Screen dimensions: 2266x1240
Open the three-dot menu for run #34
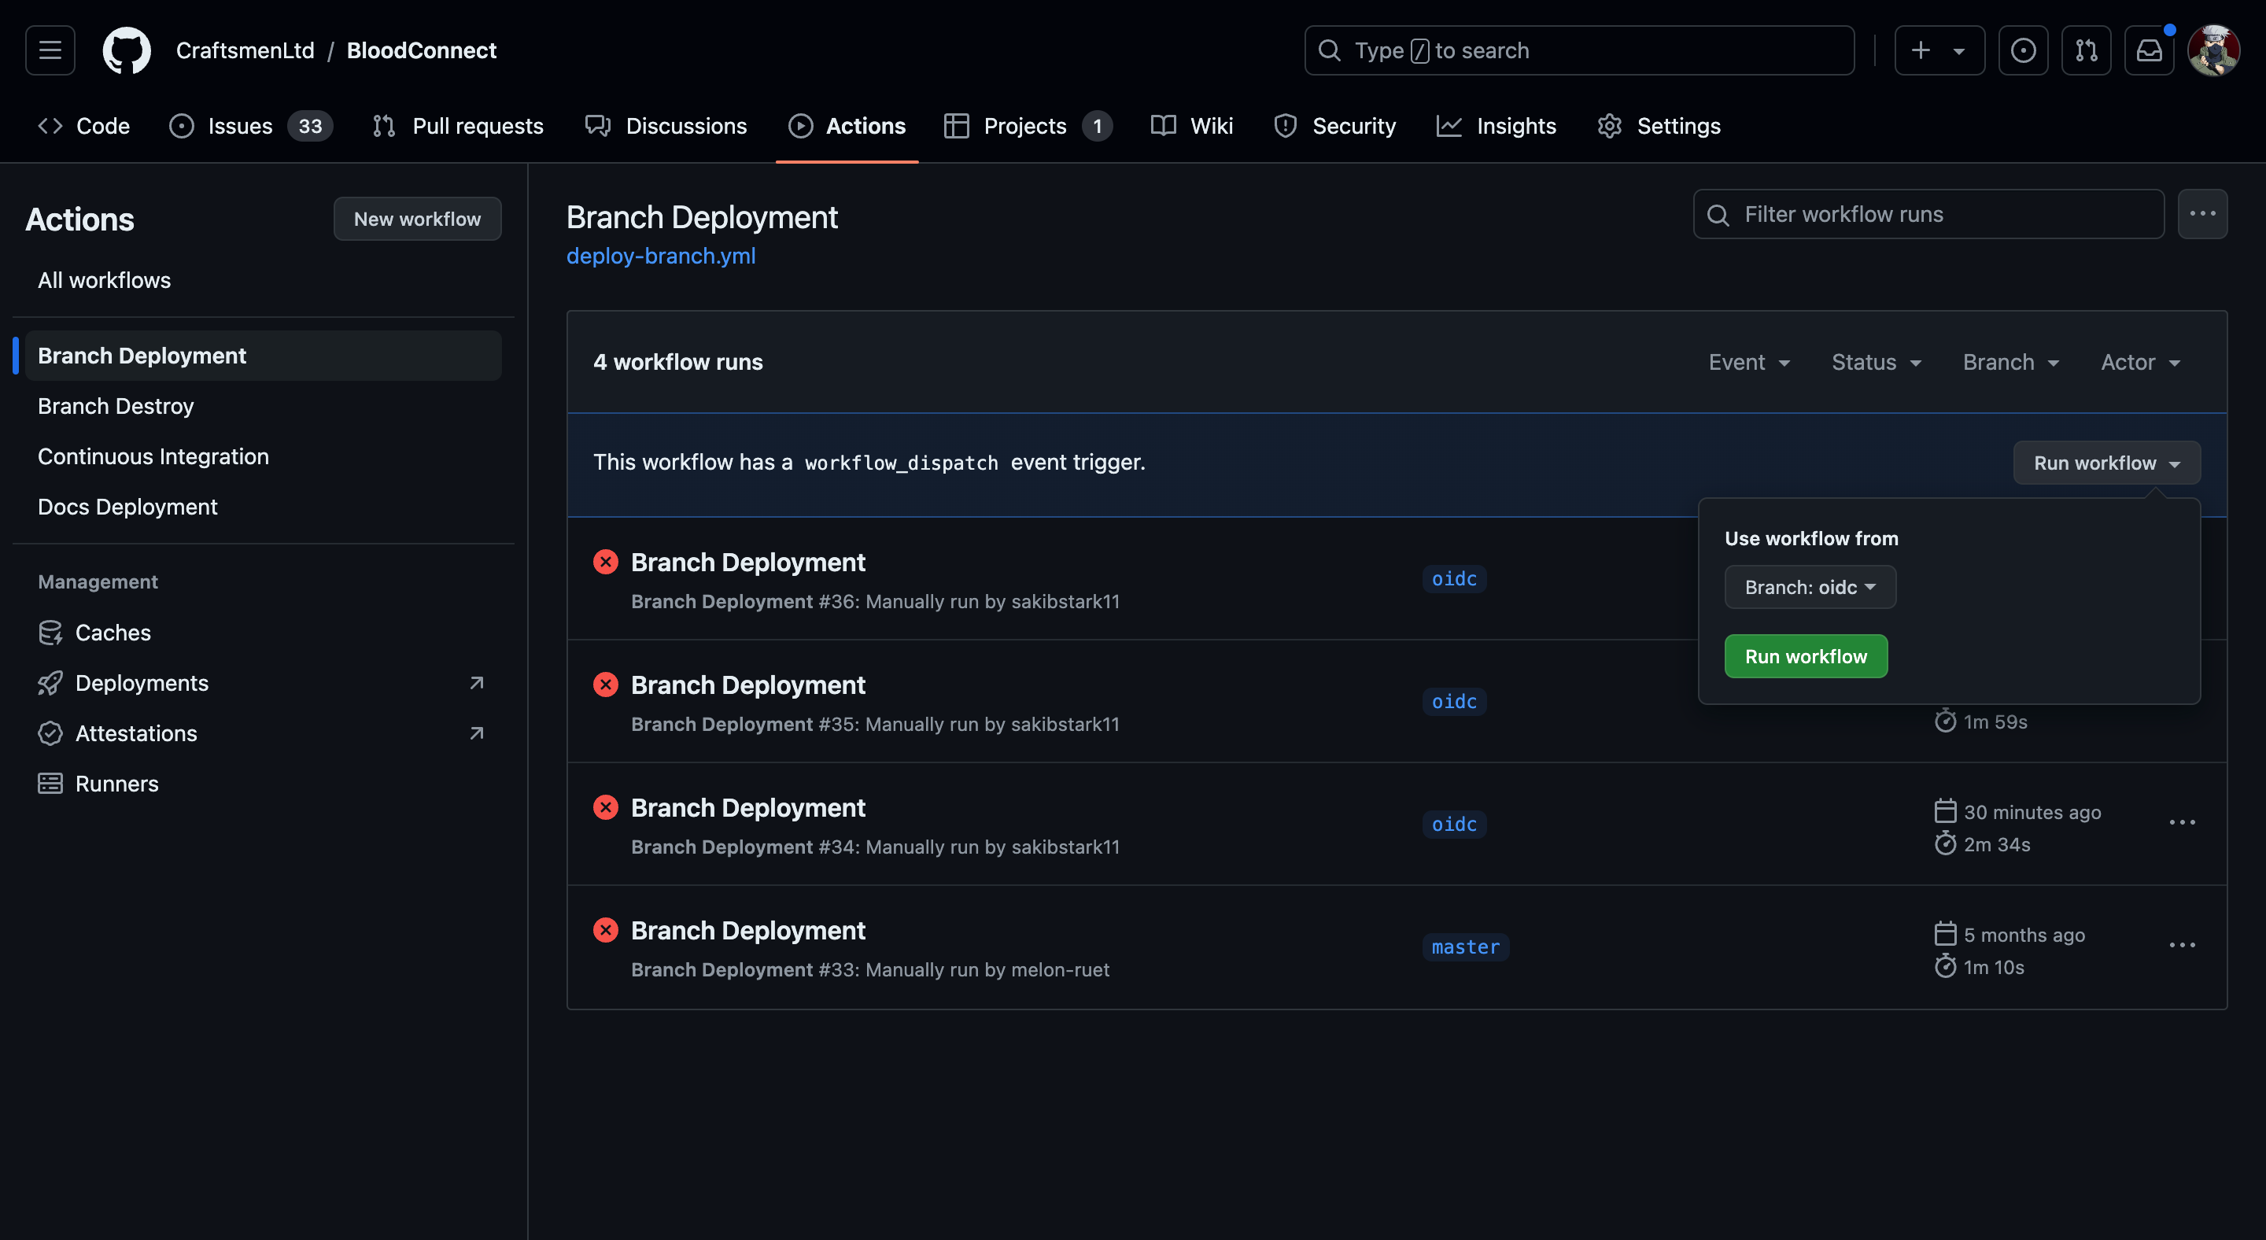(x=2183, y=822)
